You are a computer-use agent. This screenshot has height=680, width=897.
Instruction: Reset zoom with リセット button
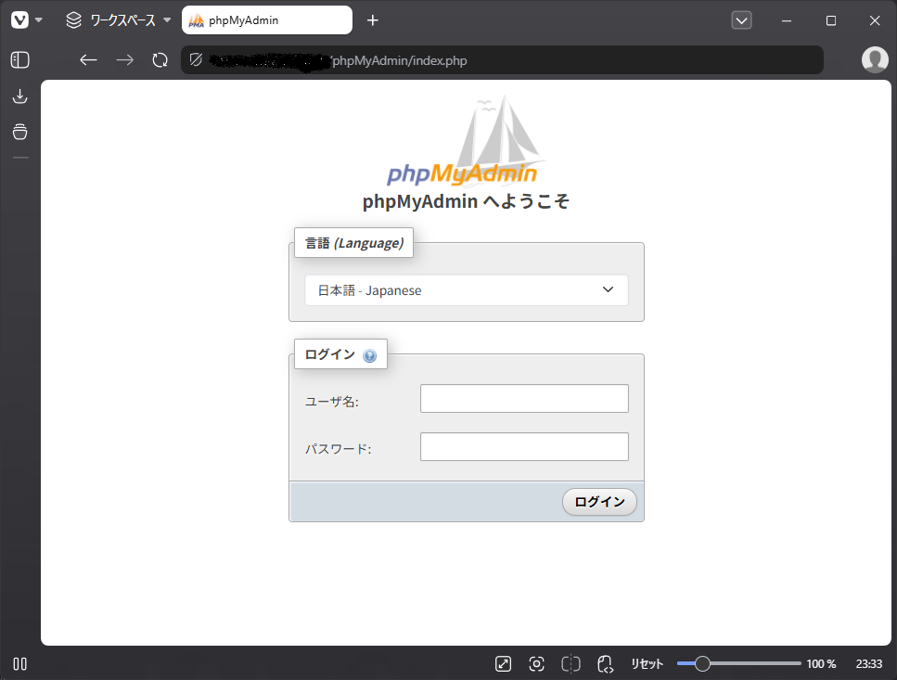pos(647,664)
